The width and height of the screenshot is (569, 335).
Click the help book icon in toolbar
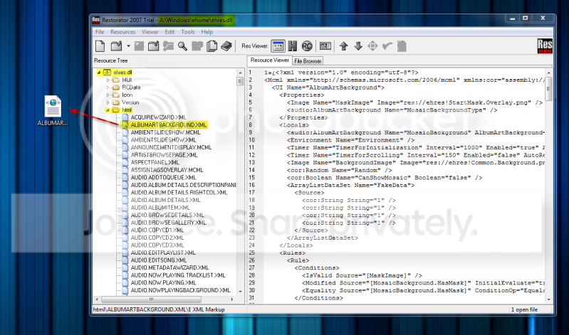(x=226, y=46)
